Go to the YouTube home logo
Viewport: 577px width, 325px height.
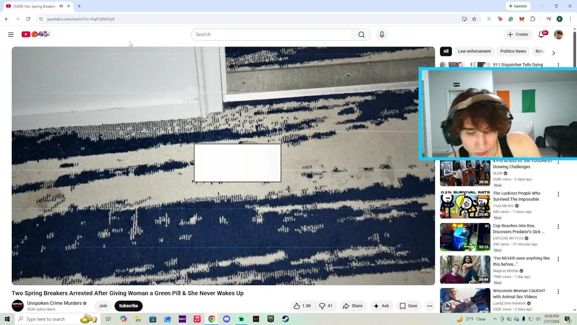[36, 34]
